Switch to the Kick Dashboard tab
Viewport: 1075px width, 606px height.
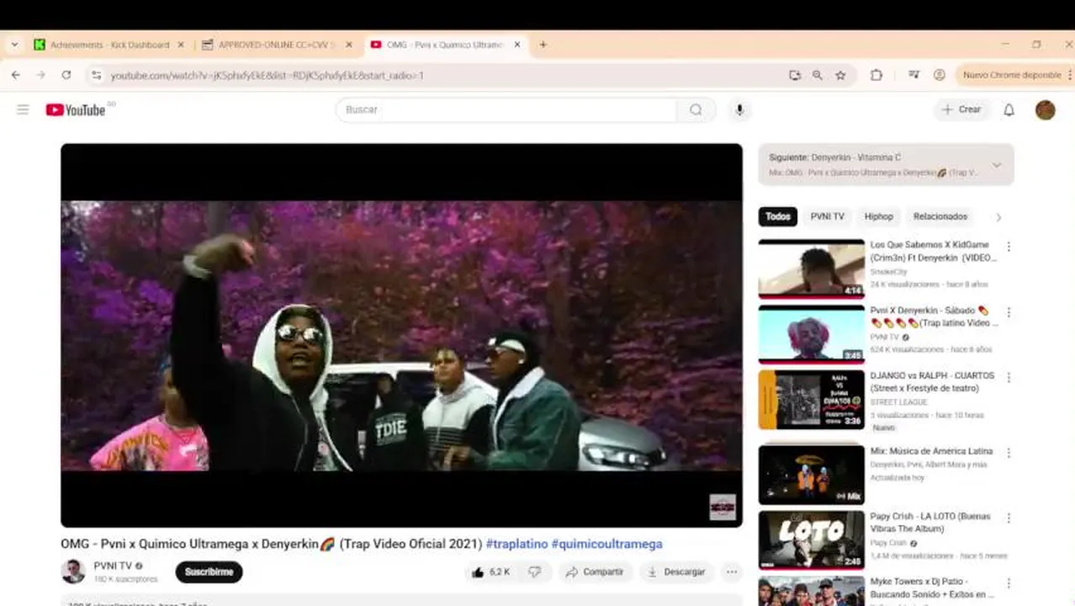[x=109, y=45]
